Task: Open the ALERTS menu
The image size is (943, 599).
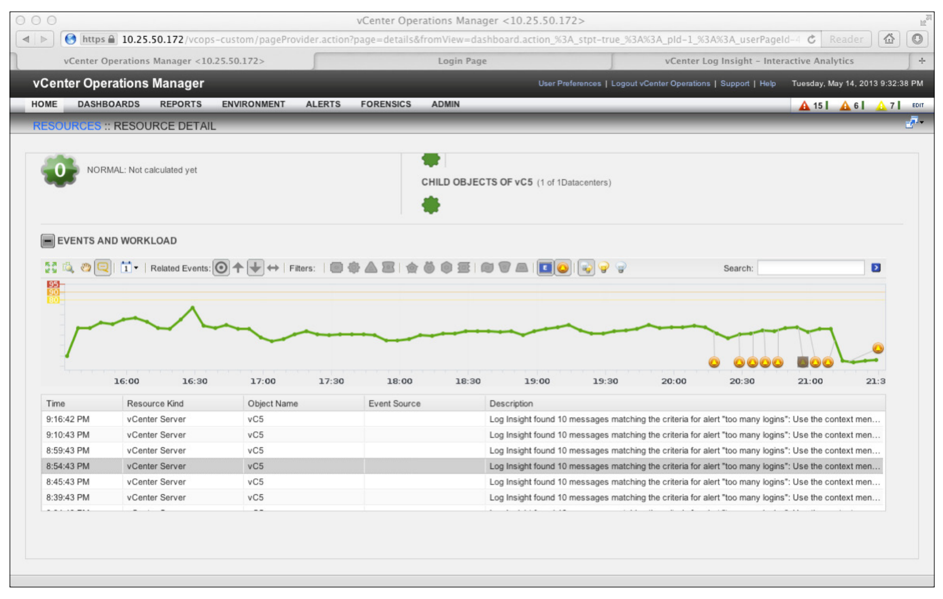Action: point(323,104)
